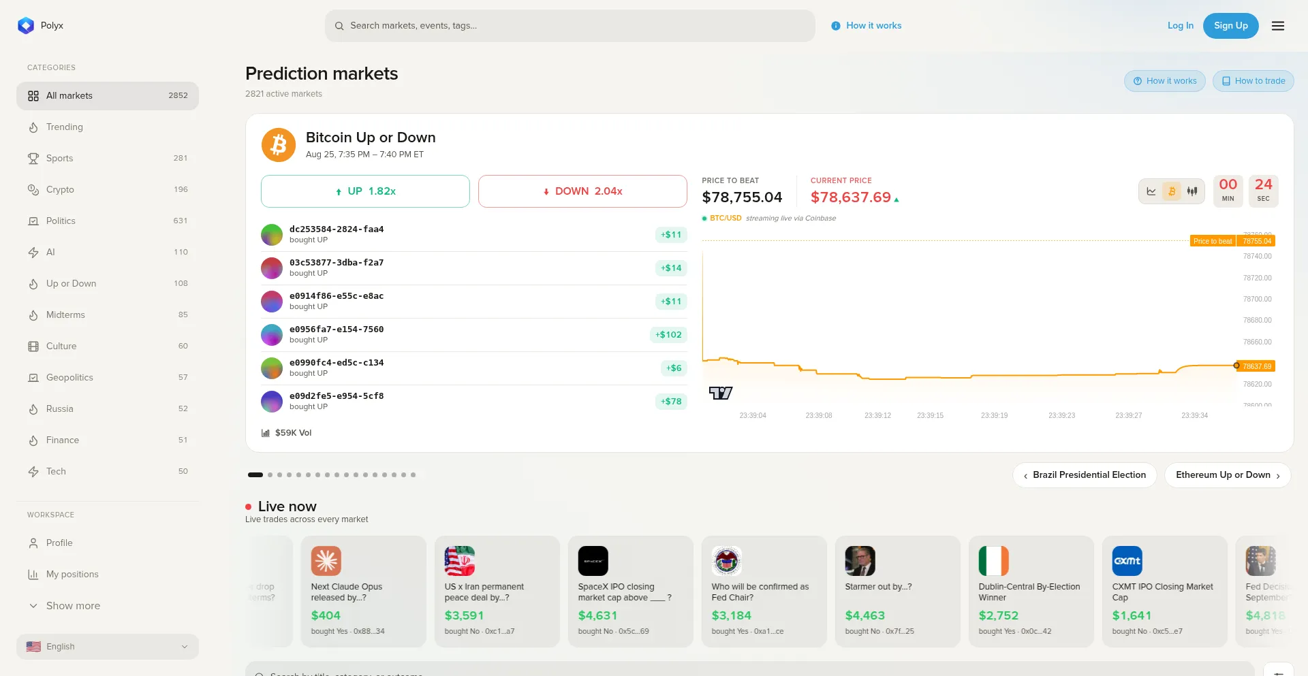The image size is (1308, 676).
Task: Click the How to trade button
Action: 1253,81
